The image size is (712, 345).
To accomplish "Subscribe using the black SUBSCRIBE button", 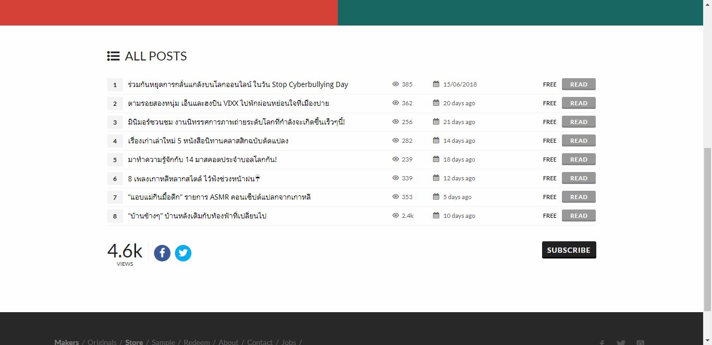I will click(x=569, y=250).
